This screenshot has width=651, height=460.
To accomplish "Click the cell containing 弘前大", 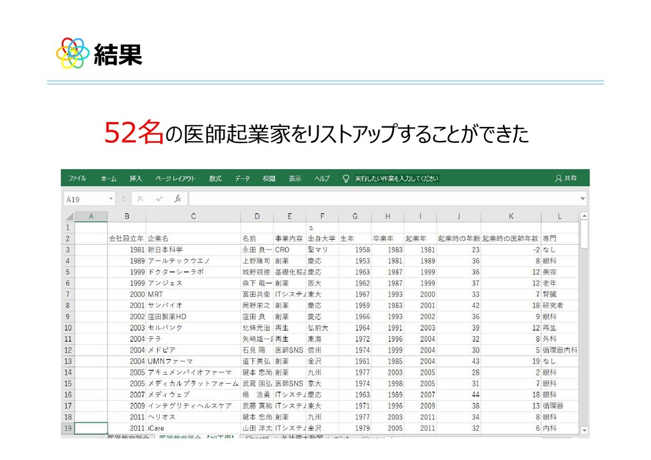I will 322,328.
